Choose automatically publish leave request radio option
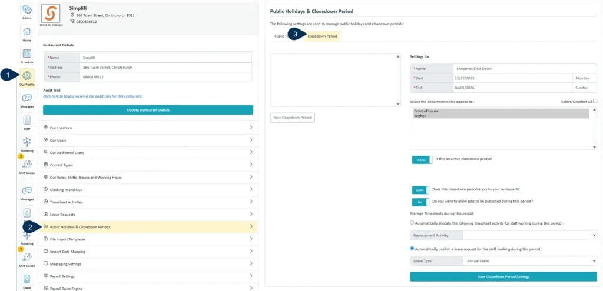603x291 pixels. coord(412,249)
